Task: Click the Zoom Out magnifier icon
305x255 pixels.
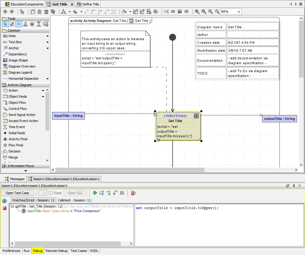Action: 217,12
